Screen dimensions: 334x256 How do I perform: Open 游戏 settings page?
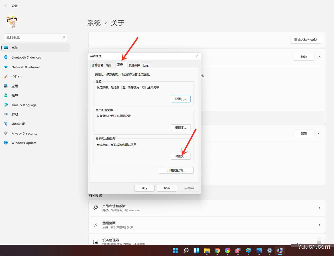(36, 114)
